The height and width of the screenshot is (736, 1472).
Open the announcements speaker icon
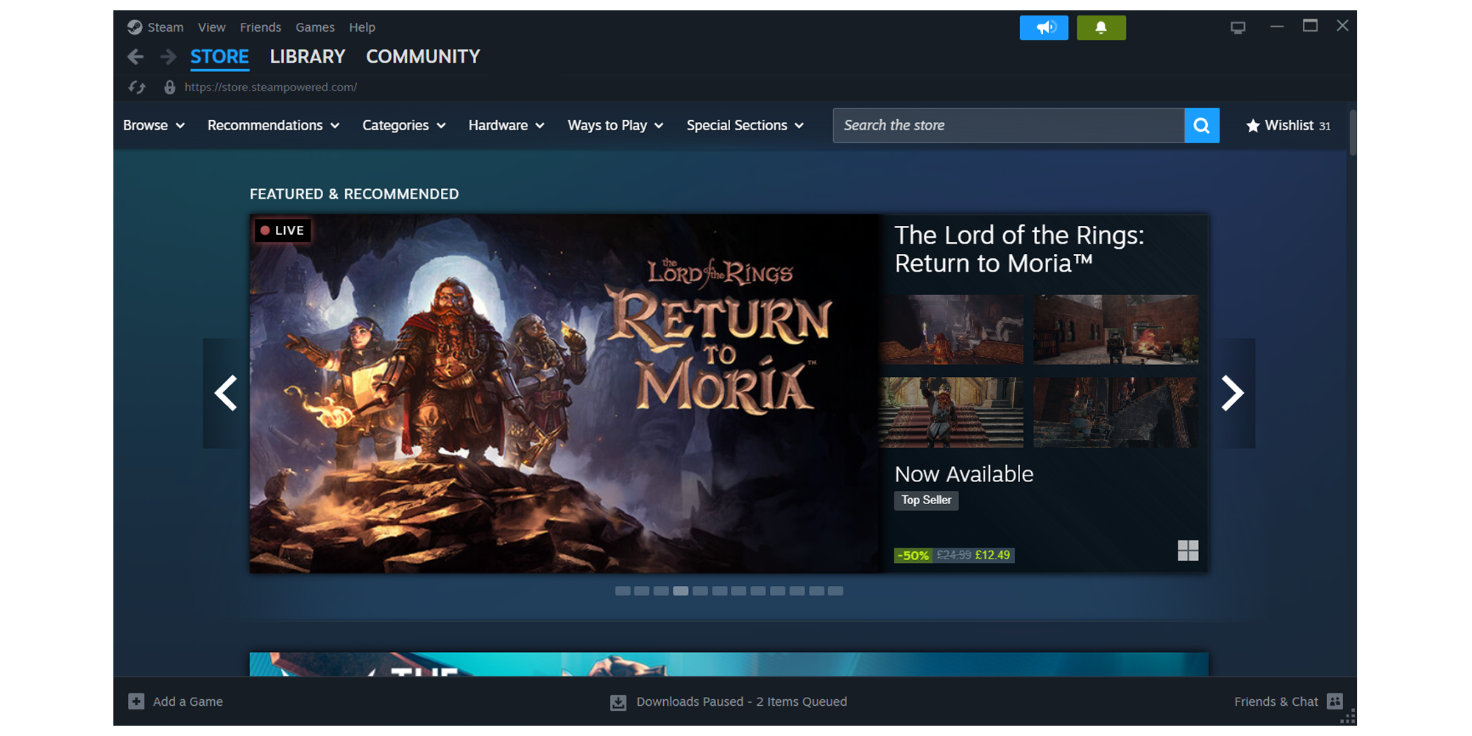pyautogui.click(x=1044, y=27)
